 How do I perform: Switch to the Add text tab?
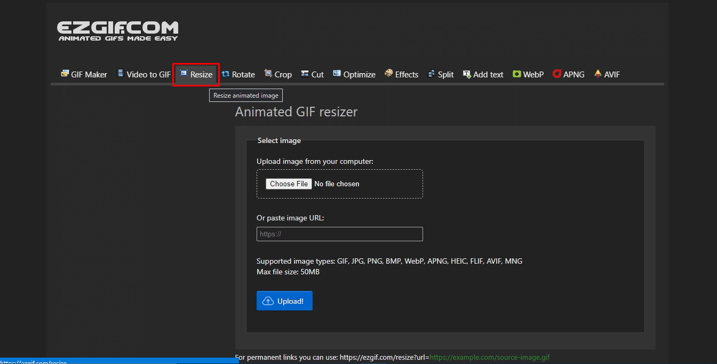(483, 74)
